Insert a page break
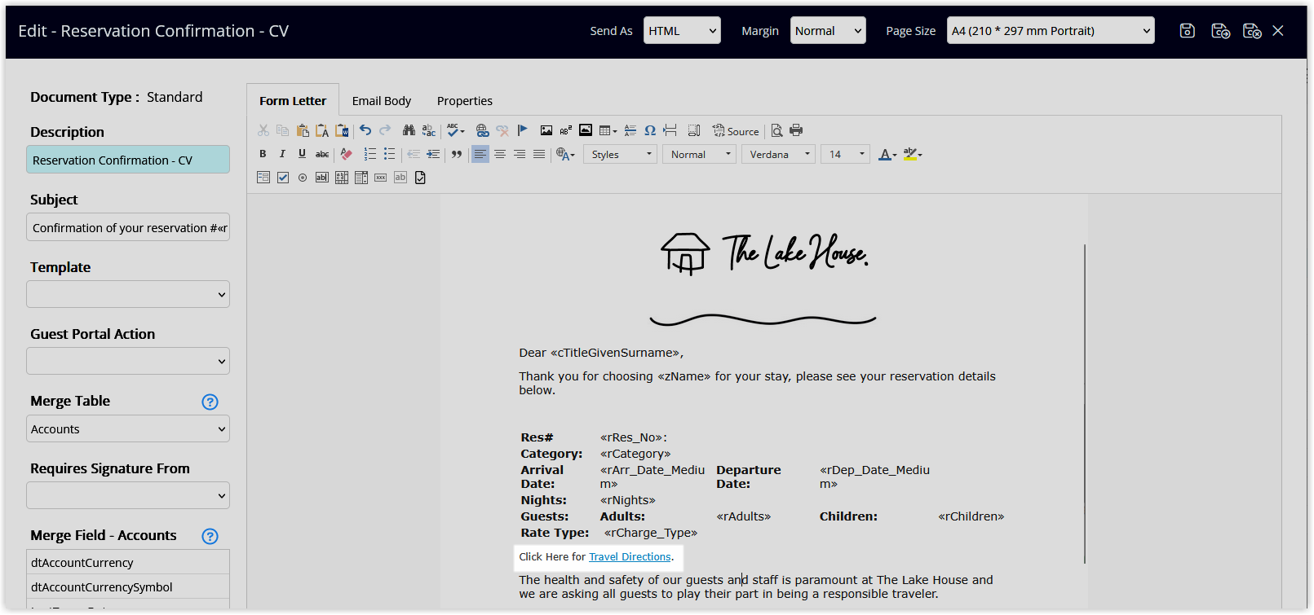The image size is (1314, 615). (x=670, y=130)
